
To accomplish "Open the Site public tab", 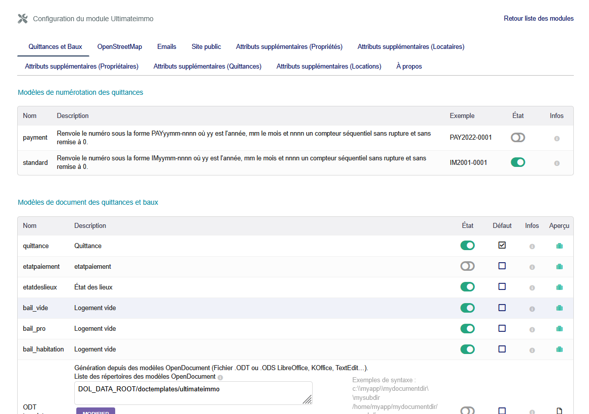I will (206, 47).
